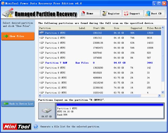Sort by Start LBA column header
The height and width of the screenshot is (133, 168).
tap(103, 28)
